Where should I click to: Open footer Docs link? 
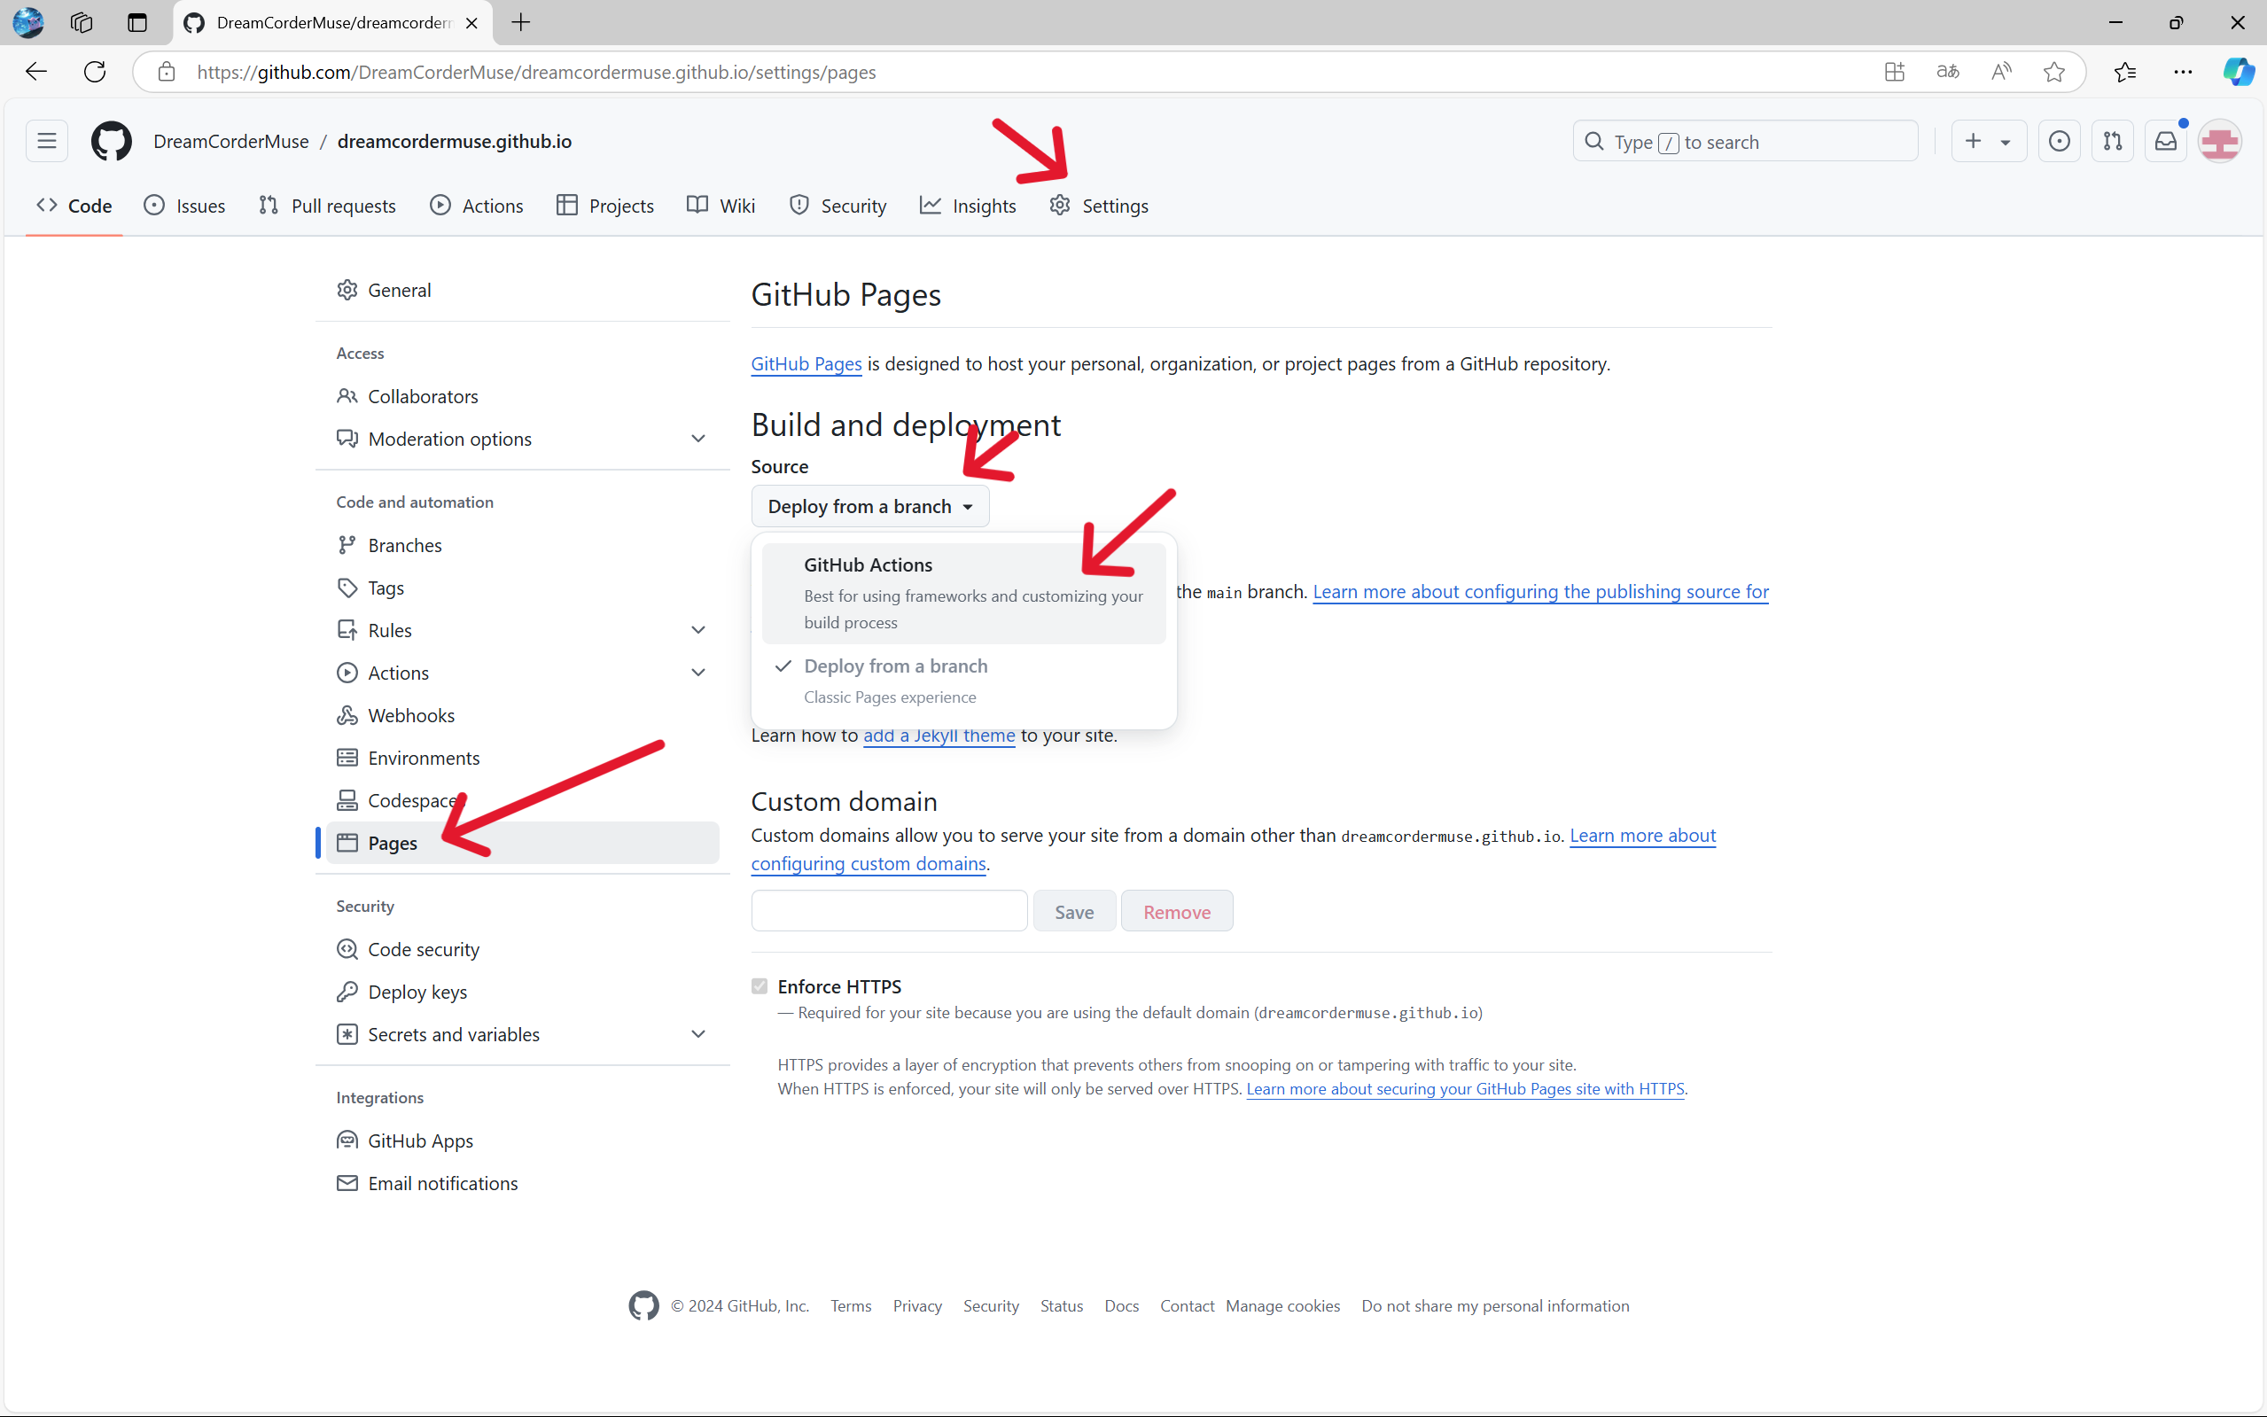tap(1121, 1305)
